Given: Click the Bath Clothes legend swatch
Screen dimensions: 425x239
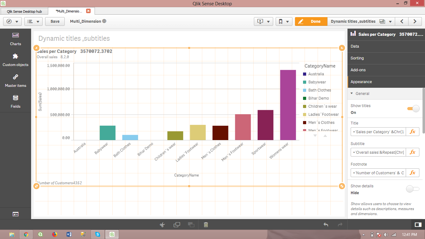Looking at the screenshot, I should click(x=305, y=90).
